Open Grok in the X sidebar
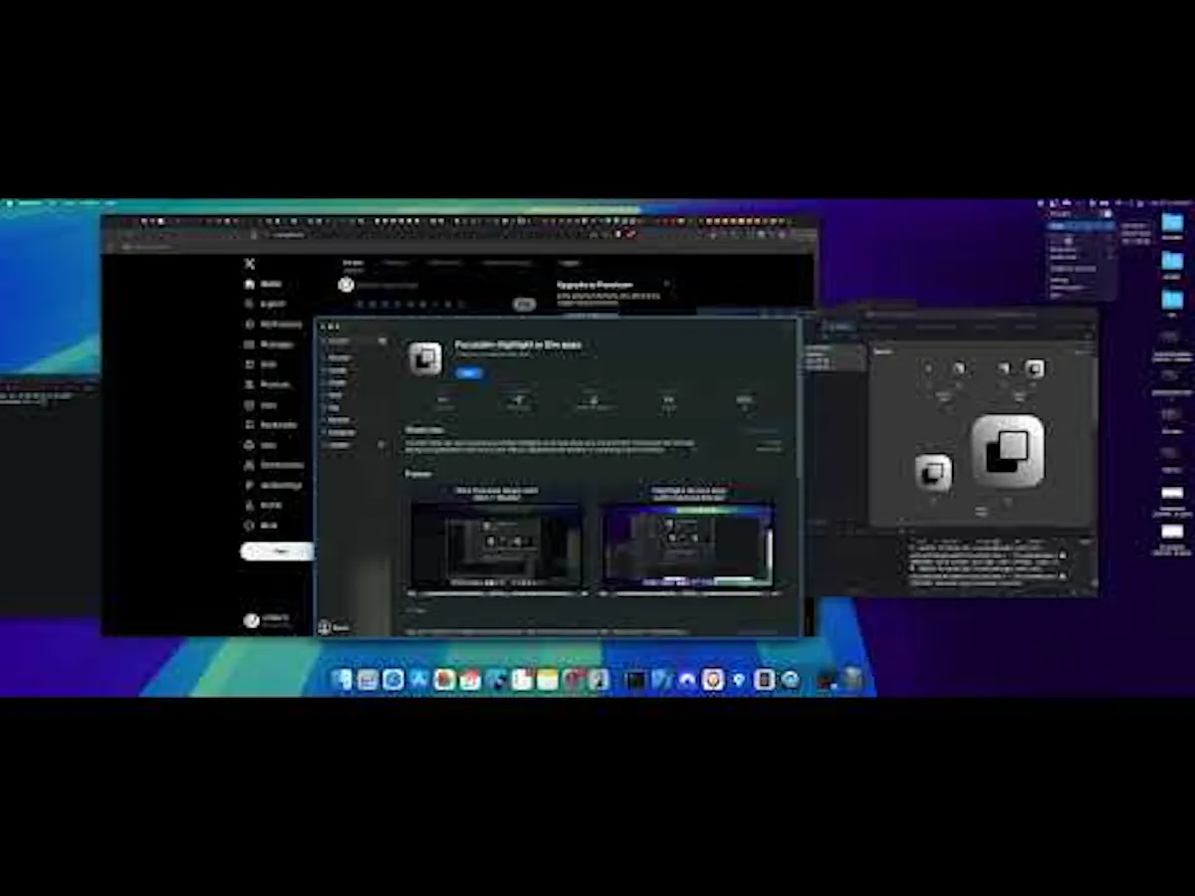Screen dimensions: 1195x896 pyautogui.click(x=262, y=364)
